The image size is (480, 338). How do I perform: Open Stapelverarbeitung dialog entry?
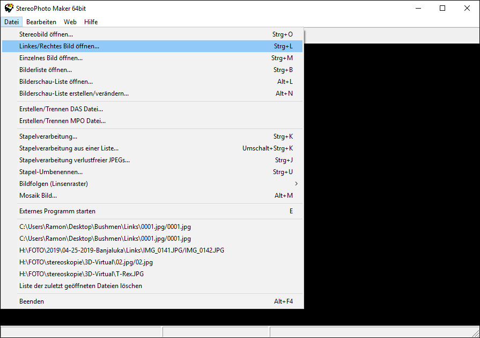coord(152,136)
